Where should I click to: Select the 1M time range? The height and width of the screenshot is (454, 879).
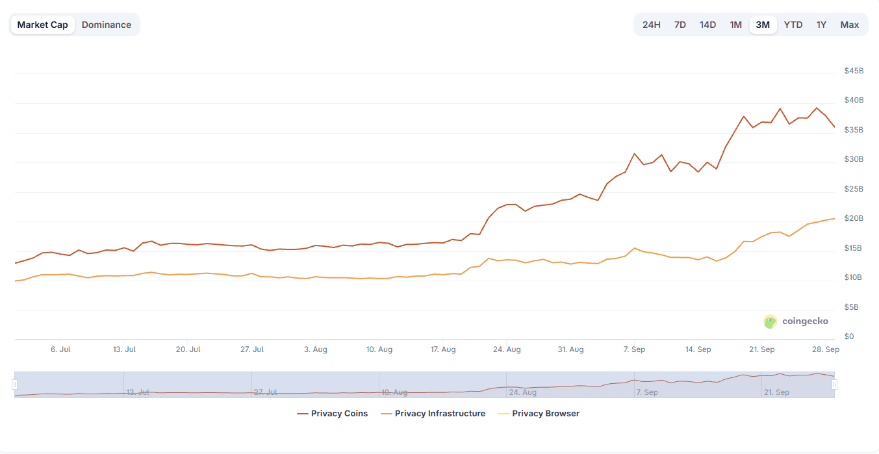(735, 25)
